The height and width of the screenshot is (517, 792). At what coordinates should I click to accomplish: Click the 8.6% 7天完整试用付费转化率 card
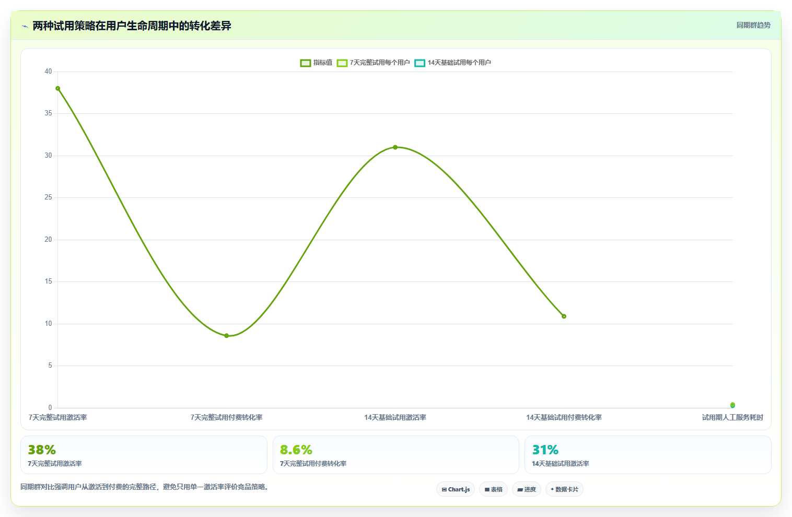pos(396,455)
